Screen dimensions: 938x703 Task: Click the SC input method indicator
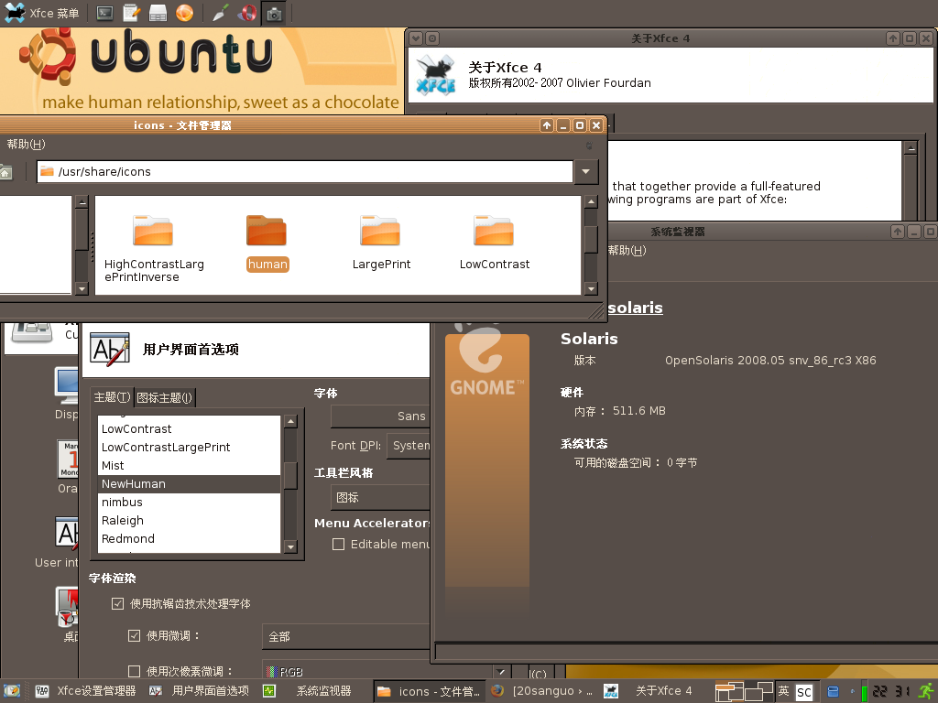click(x=804, y=692)
